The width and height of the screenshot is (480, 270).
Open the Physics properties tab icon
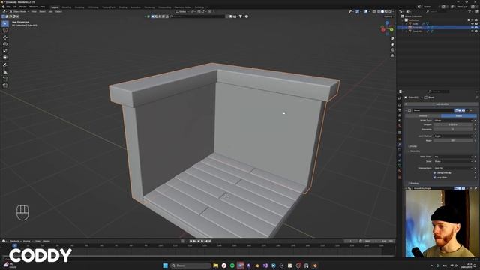(400, 155)
